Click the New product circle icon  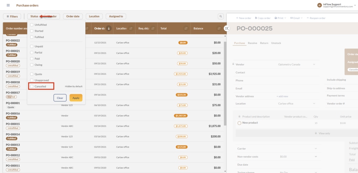[x=239, y=123]
